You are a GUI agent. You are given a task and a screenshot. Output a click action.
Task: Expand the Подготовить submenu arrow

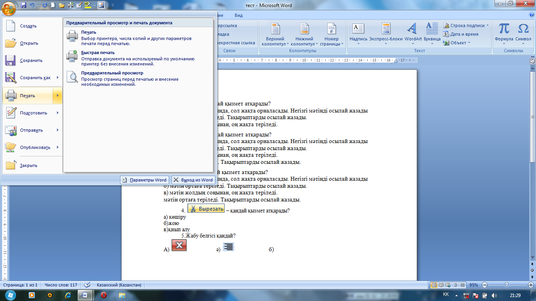(58, 113)
